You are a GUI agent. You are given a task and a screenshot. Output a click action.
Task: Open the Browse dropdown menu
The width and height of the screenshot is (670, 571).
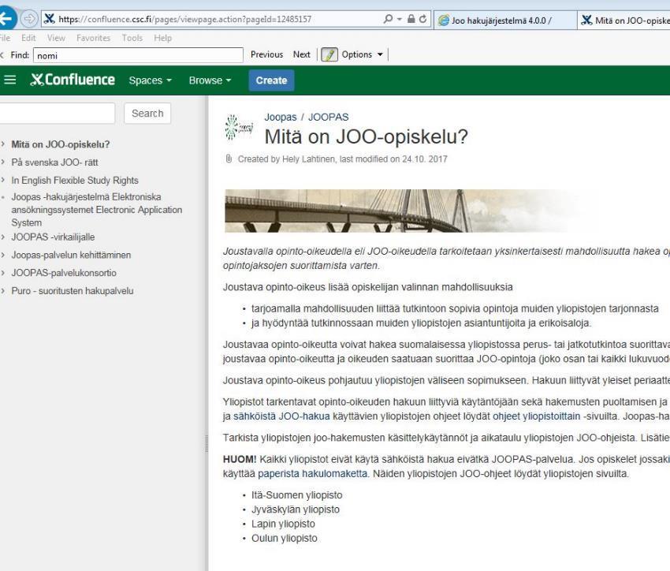[210, 80]
